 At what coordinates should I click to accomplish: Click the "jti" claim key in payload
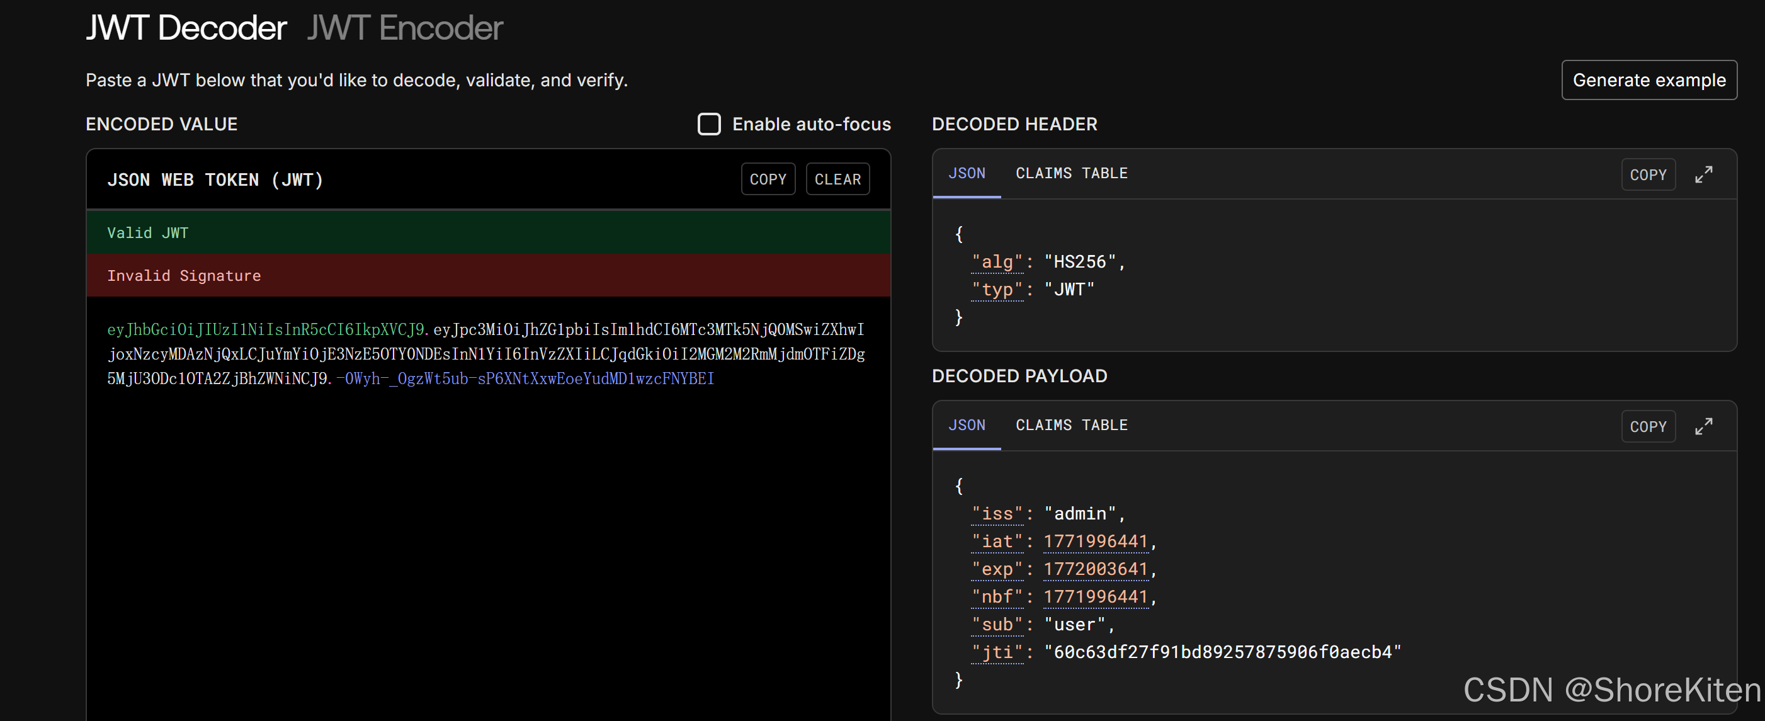click(x=997, y=652)
